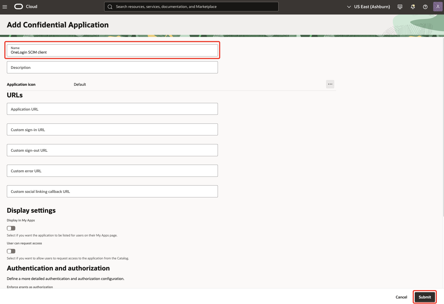
Task: Expand the region selector chevron
Action: pos(348,7)
